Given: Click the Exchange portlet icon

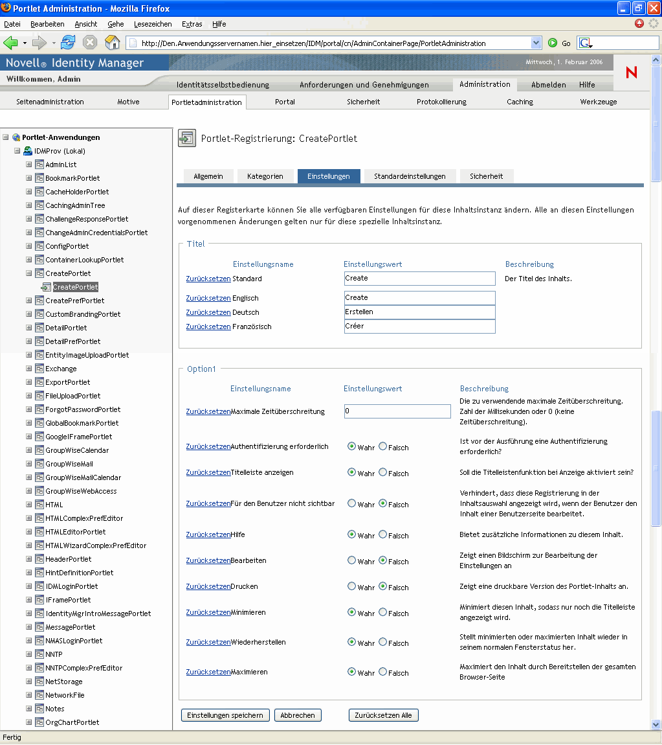Looking at the screenshot, I should [x=39, y=369].
